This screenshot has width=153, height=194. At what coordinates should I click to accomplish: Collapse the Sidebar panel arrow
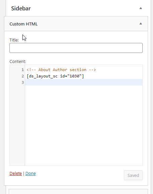coord(141,8)
